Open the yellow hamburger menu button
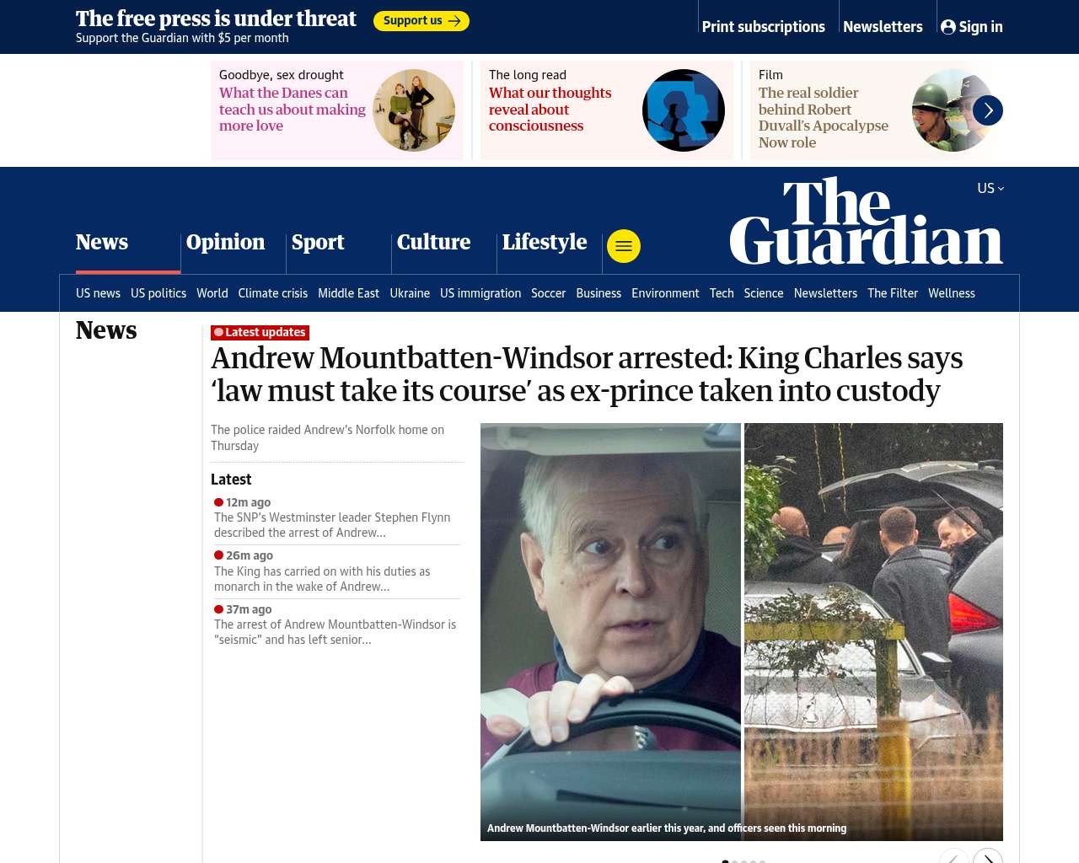 (x=624, y=246)
